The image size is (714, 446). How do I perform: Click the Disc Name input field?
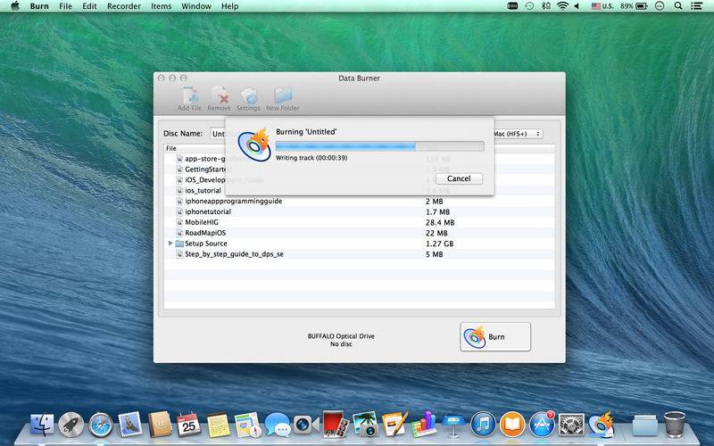pos(218,134)
